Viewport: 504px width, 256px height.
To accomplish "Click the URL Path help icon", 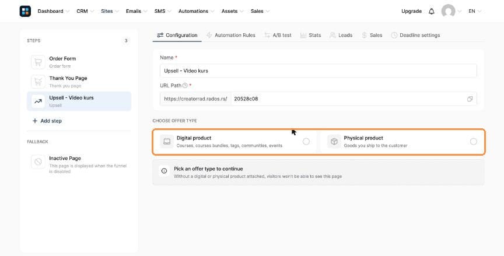I will pyautogui.click(x=185, y=86).
